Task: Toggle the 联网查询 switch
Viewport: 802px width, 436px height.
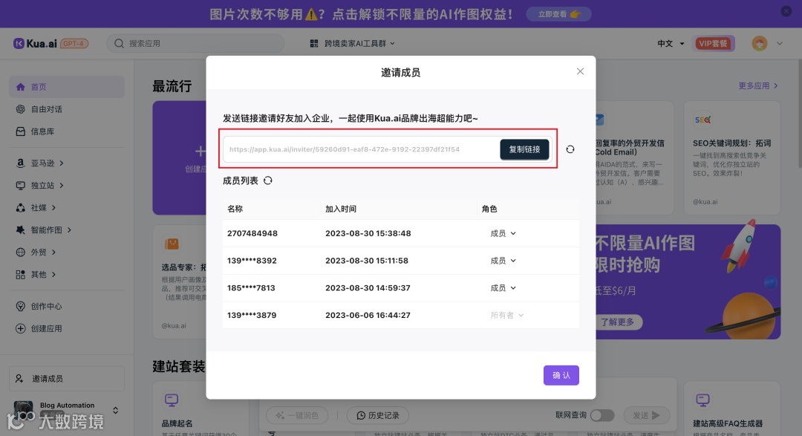Action: point(603,416)
